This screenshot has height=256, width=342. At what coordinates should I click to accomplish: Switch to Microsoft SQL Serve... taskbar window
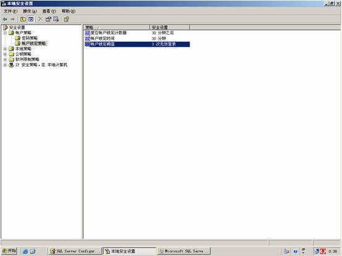point(183,251)
